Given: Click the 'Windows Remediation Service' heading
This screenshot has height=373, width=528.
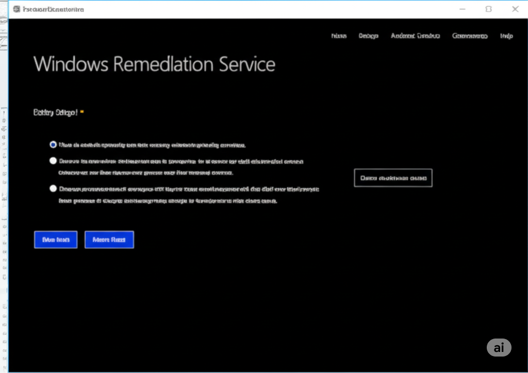Looking at the screenshot, I should tap(154, 64).
